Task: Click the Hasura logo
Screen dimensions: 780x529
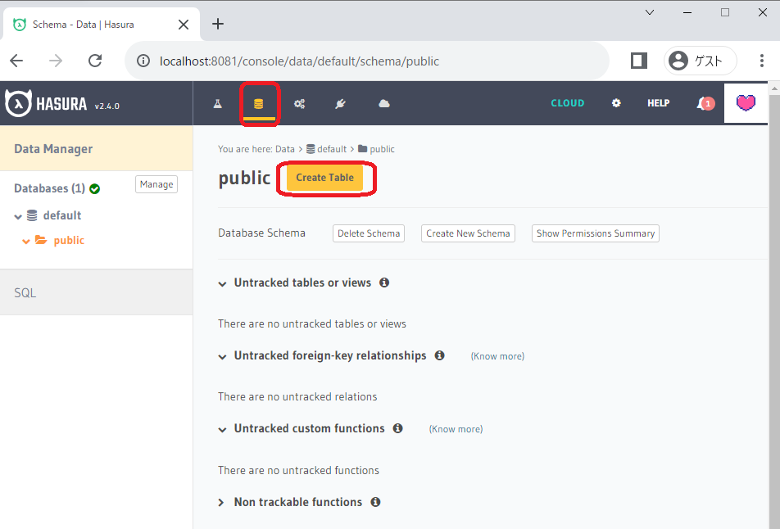Action: pyautogui.click(x=46, y=103)
